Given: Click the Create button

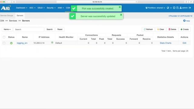Looking at the screenshot, I should pos(185,29).
